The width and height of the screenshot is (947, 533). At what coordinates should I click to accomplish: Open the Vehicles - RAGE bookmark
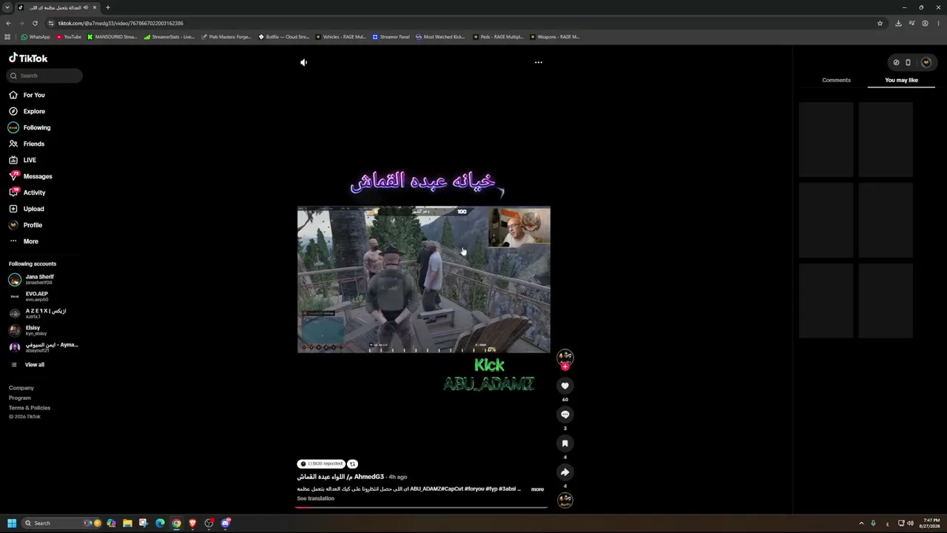(x=340, y=37)
